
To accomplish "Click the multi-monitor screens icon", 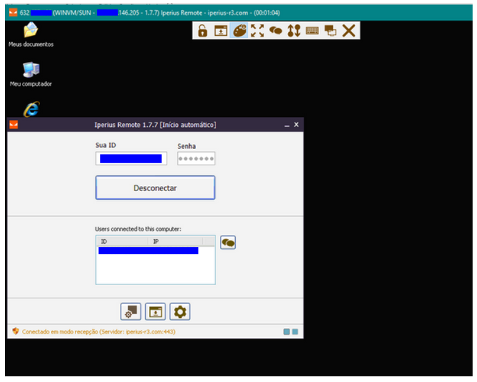I will pyautogui.click(x=331, y=31).
